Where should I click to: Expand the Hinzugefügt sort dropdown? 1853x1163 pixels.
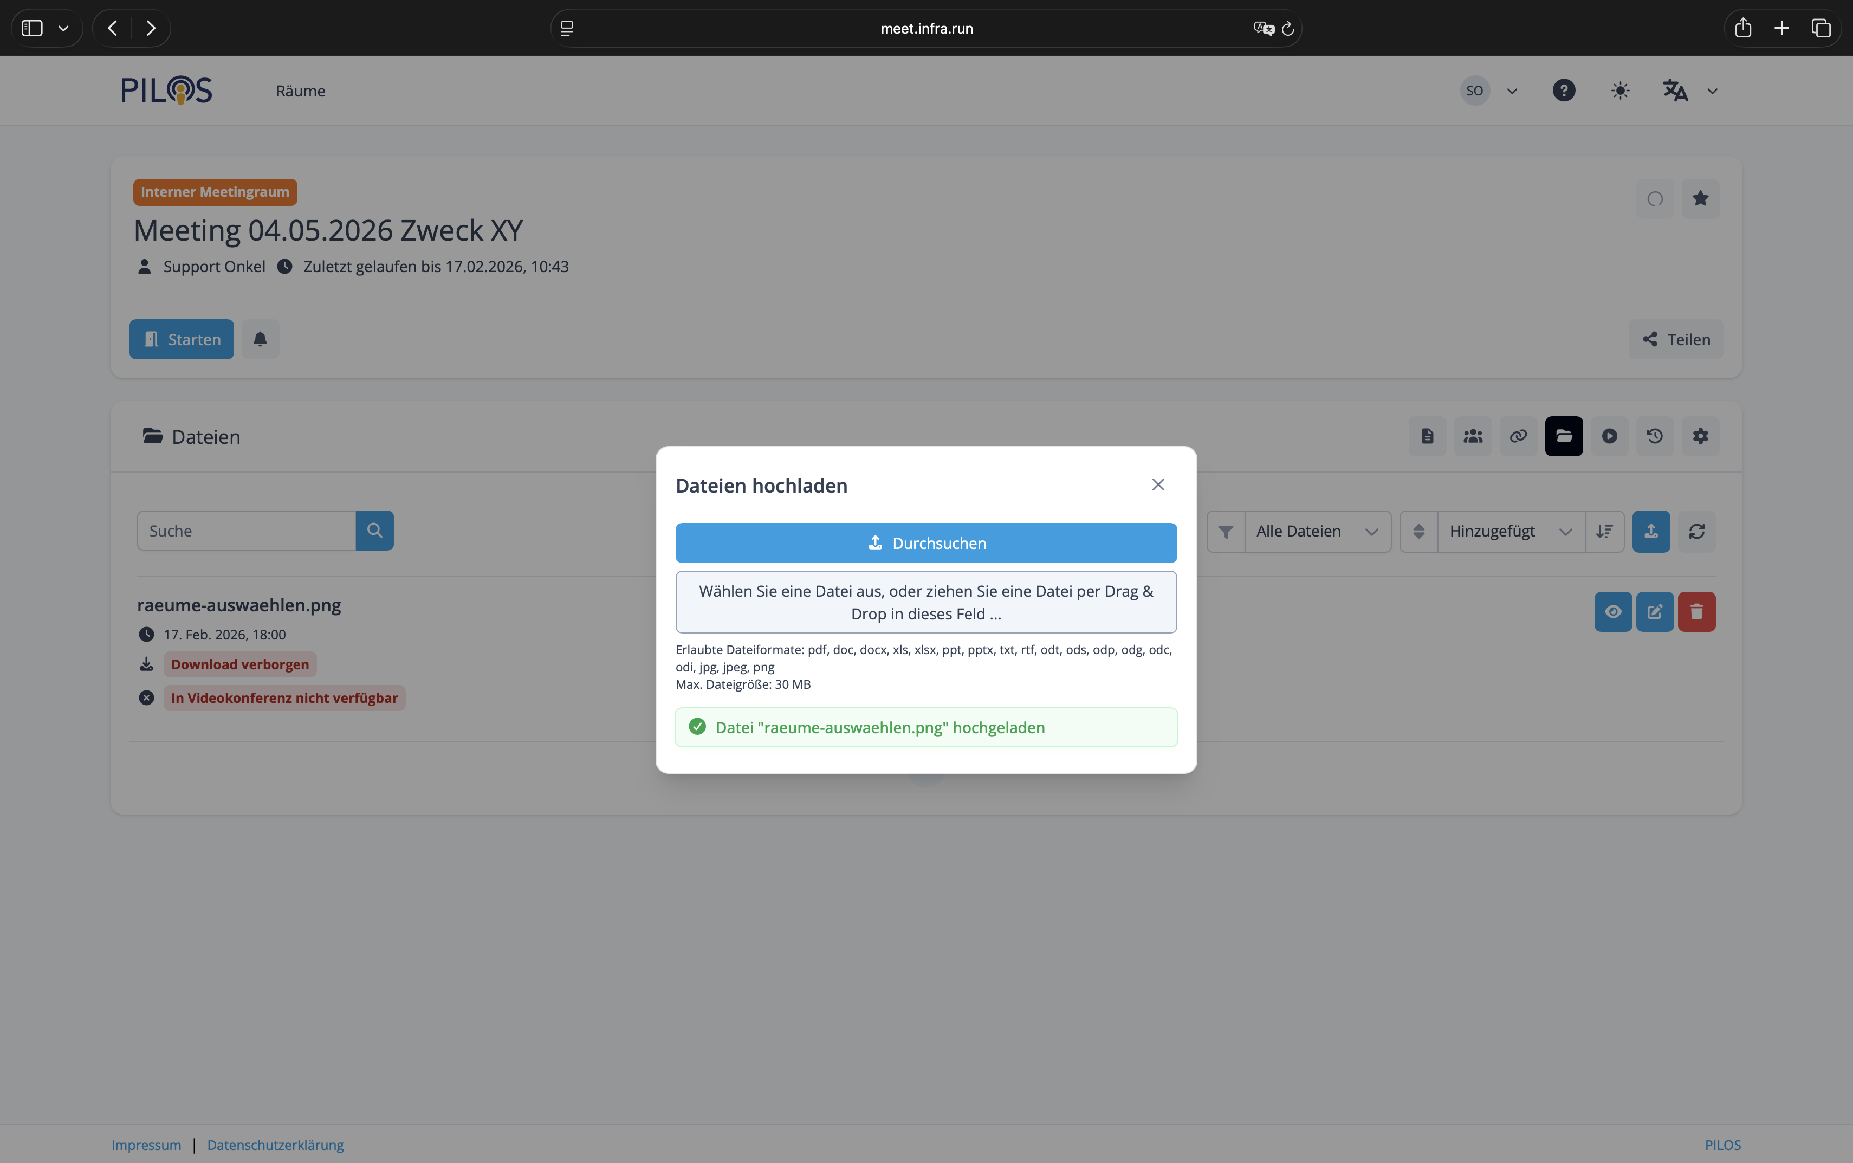point(1510,532)
